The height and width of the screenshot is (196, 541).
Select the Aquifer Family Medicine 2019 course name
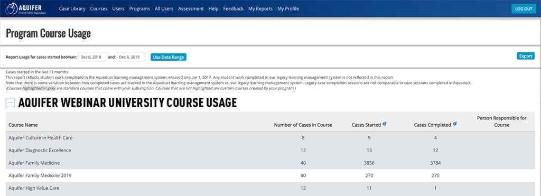(x=40, y=175)
